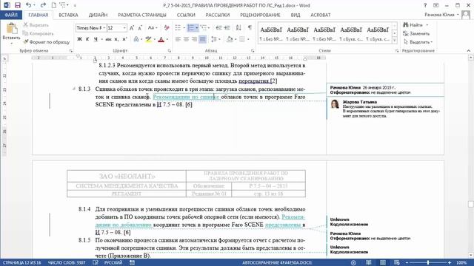Toggle italic formatting (К)
This screenshot has width=474, height=266.
point(87,39)
